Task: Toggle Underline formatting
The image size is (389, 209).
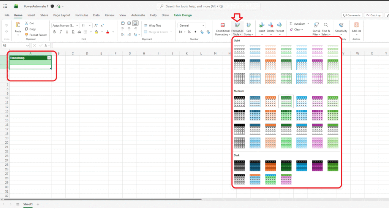Action: click(67, 32)
